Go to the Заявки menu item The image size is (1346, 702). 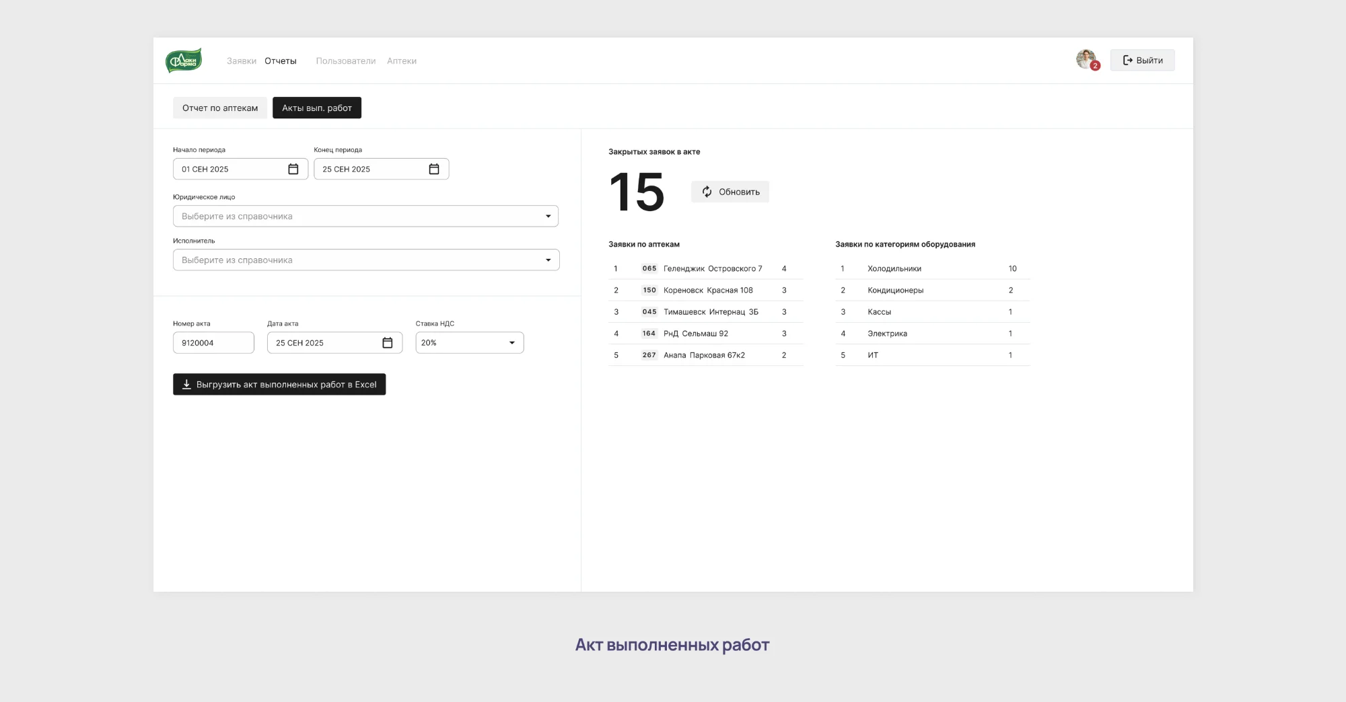point(241,61)
